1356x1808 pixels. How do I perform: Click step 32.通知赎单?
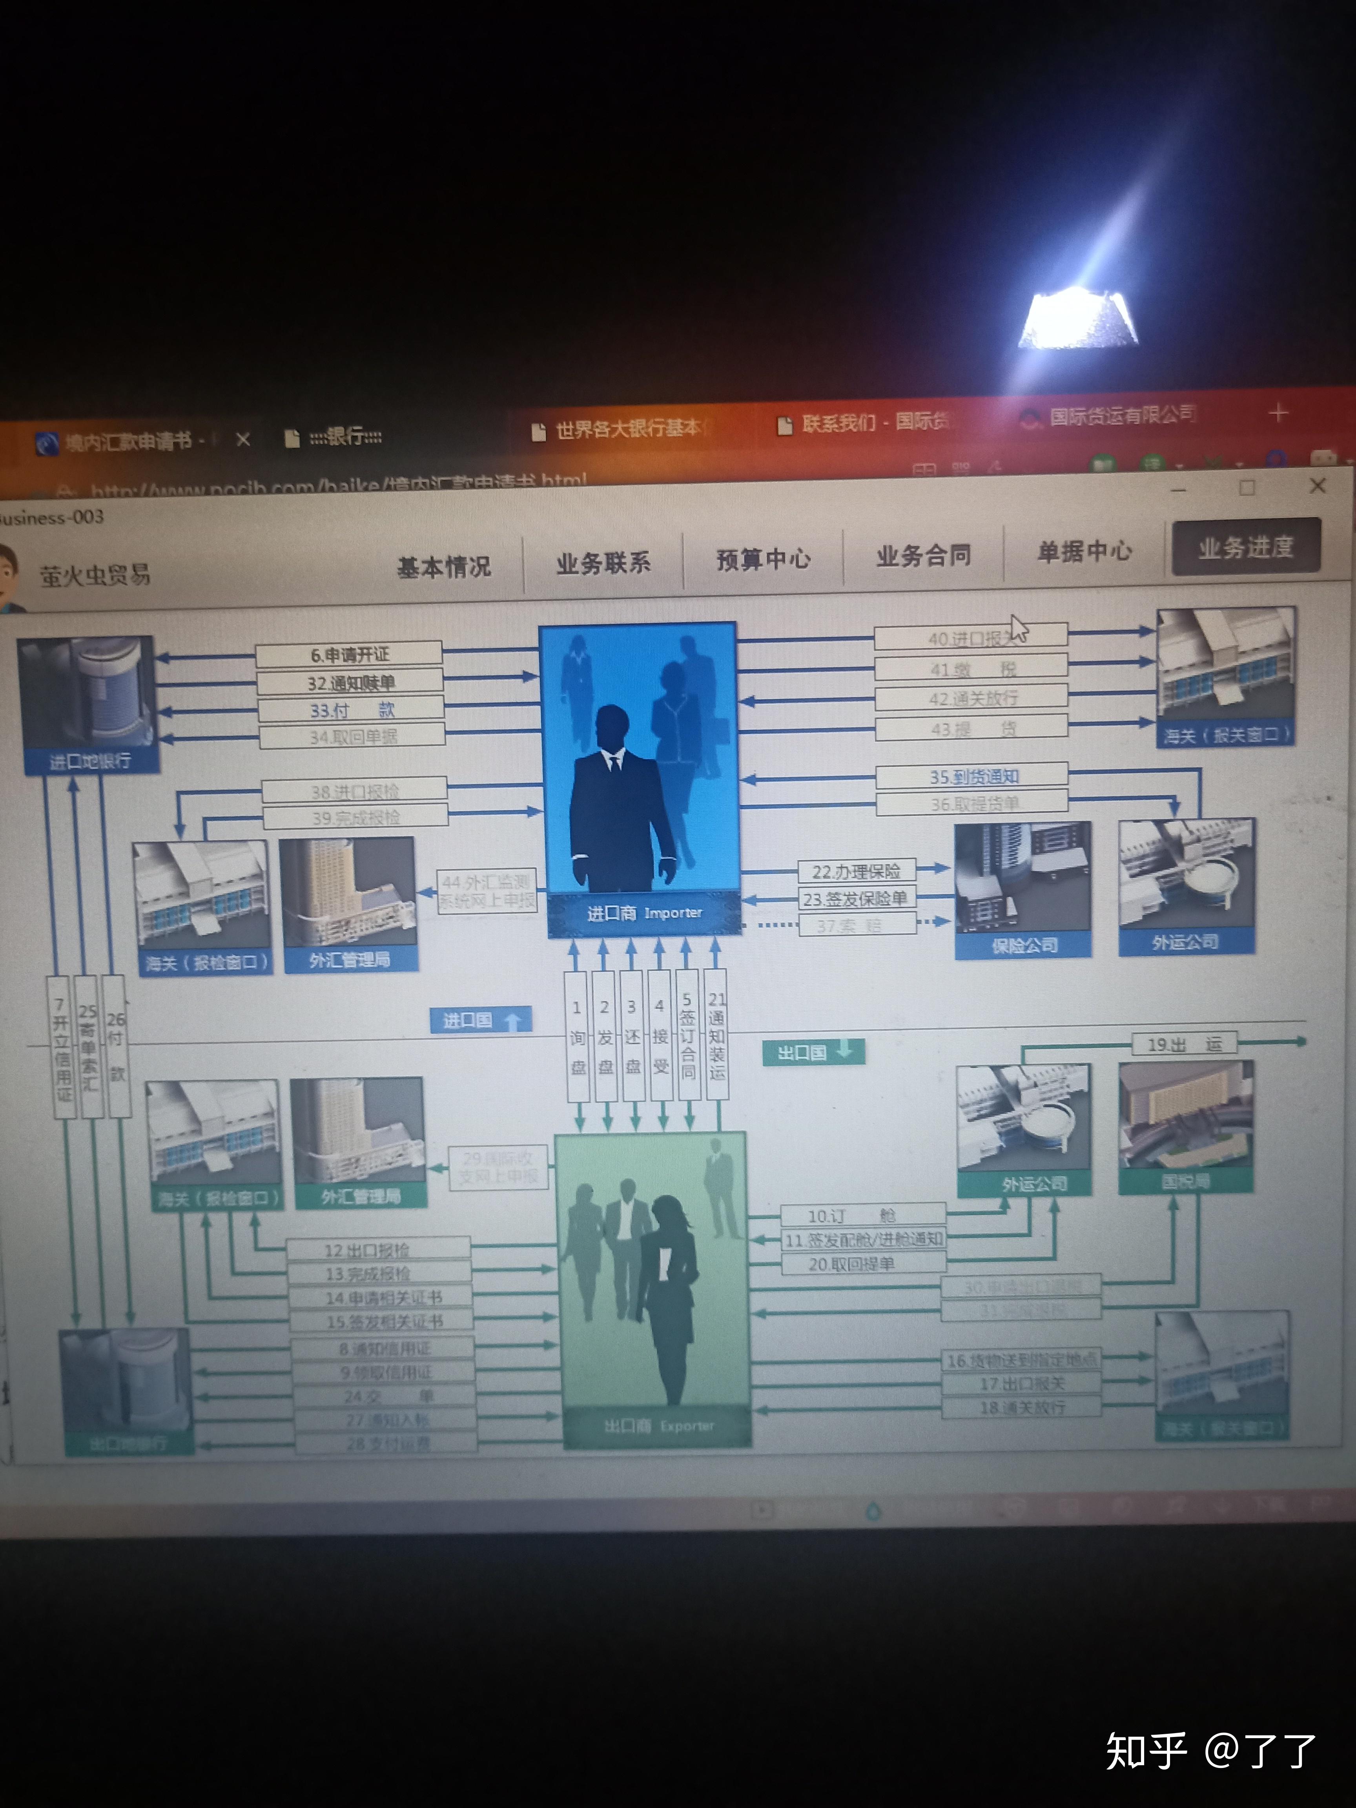350,682
